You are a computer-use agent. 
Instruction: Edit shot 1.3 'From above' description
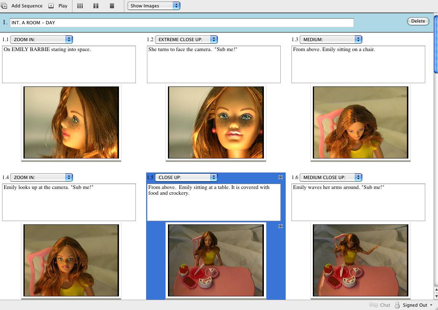pos(358,64)
